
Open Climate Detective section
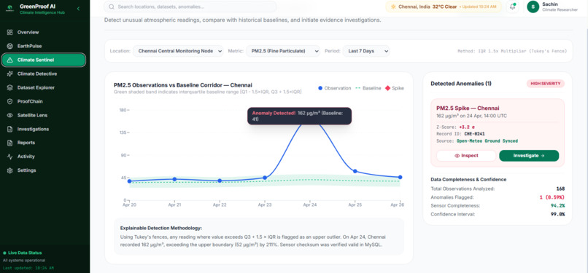tap(44, 74)
